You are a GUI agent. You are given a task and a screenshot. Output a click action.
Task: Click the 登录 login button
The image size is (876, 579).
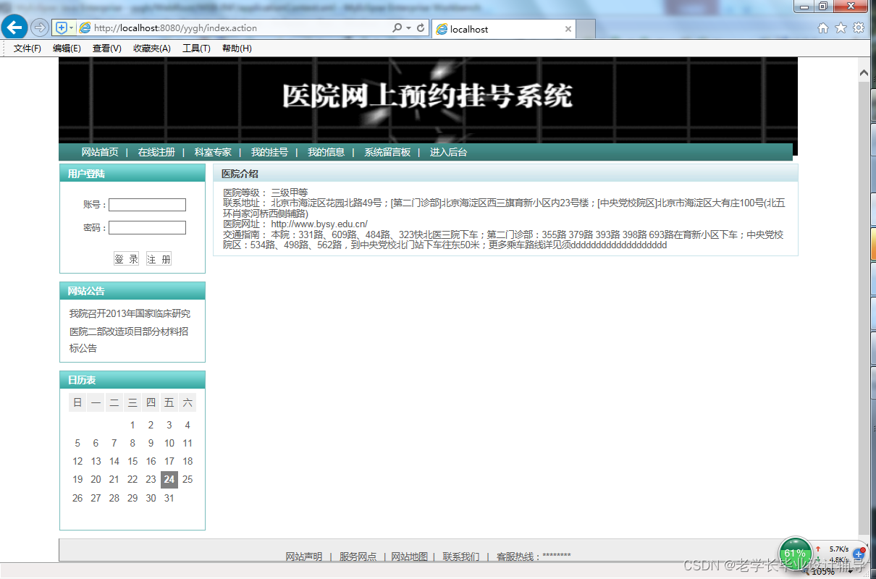tap(126, 258)
